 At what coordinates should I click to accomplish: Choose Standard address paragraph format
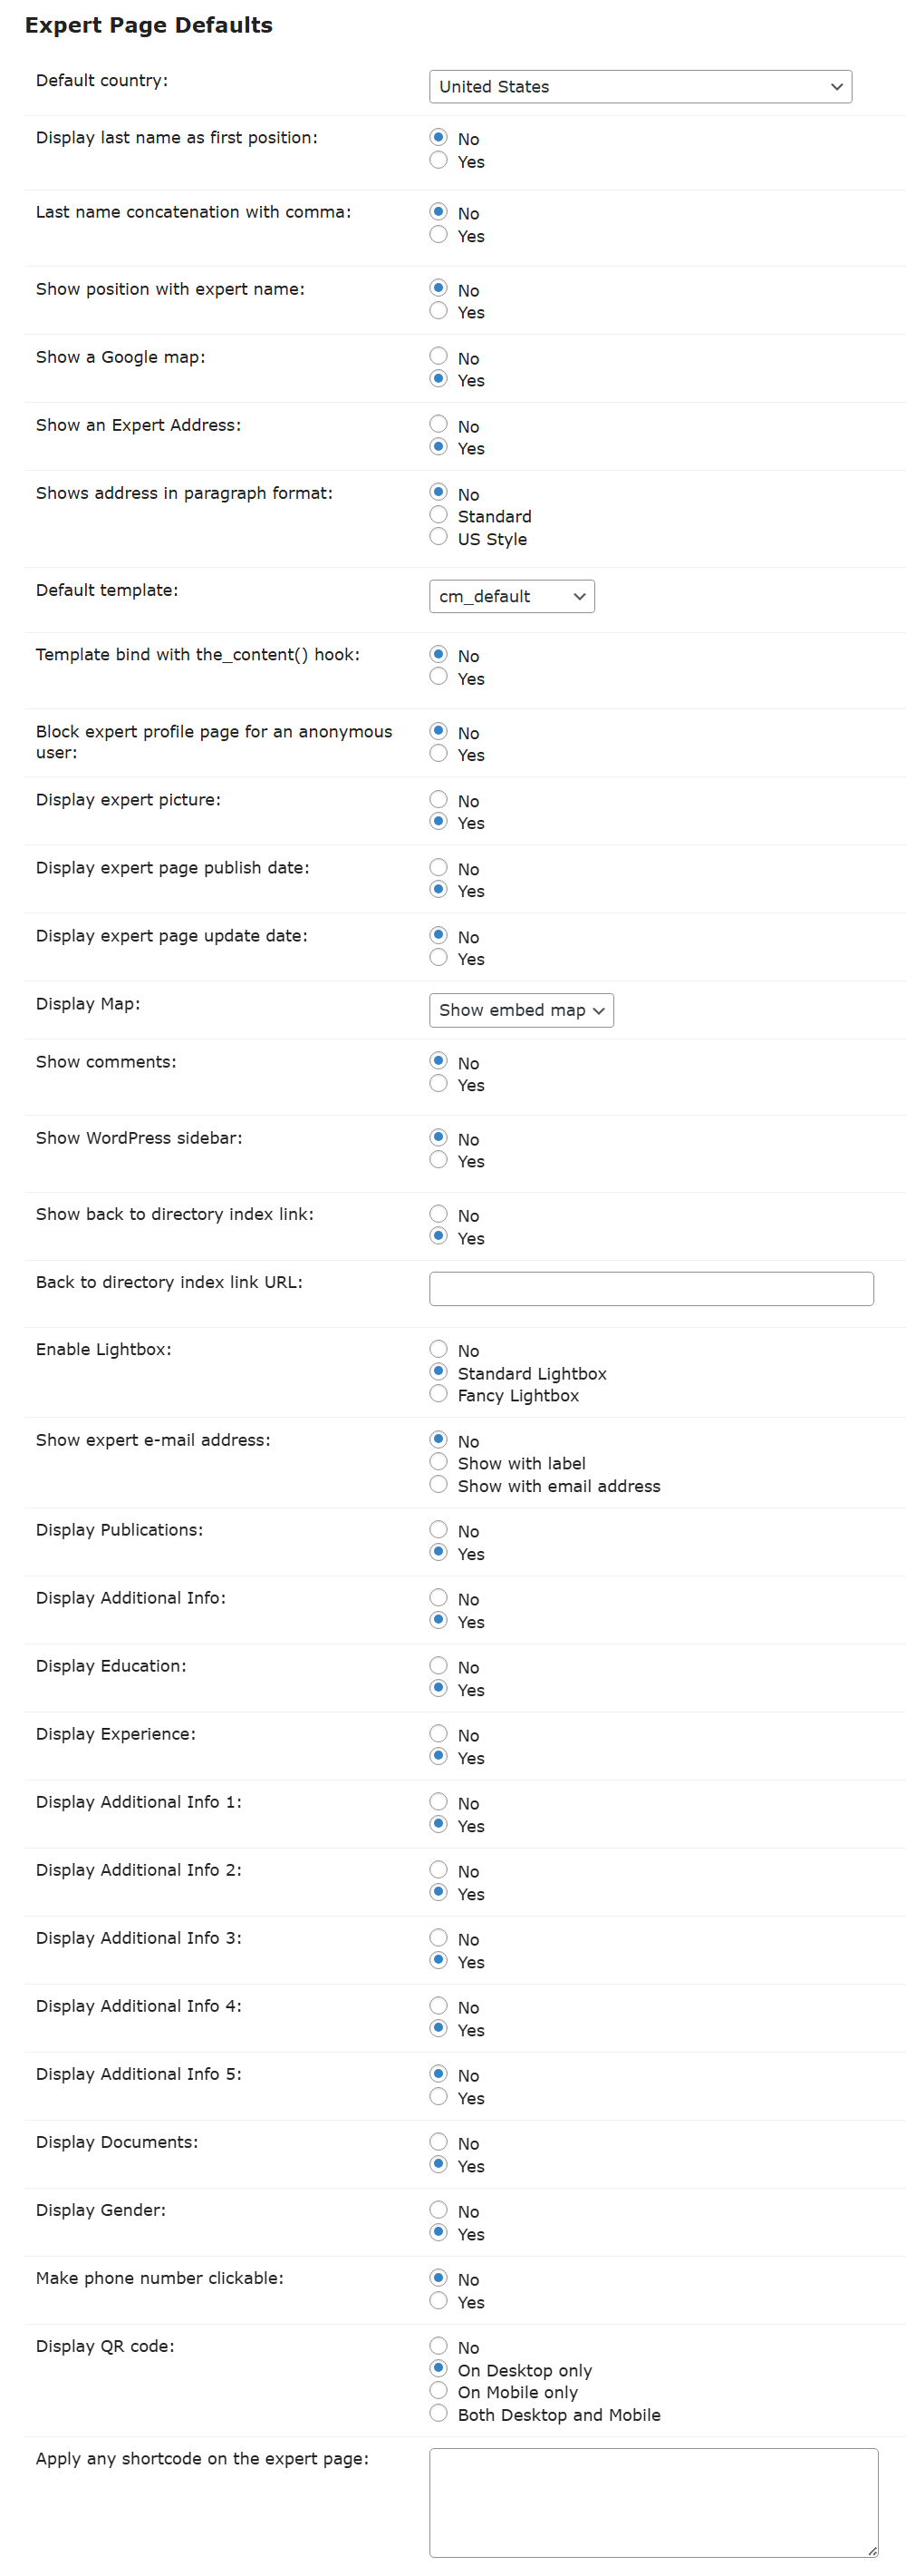[x=439, y=515]
